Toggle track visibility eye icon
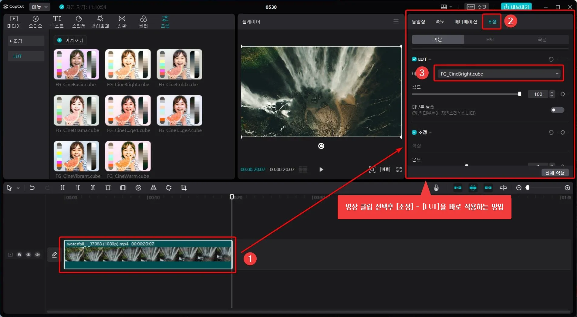The image size is (577, 317). click(x=28, y=255)
